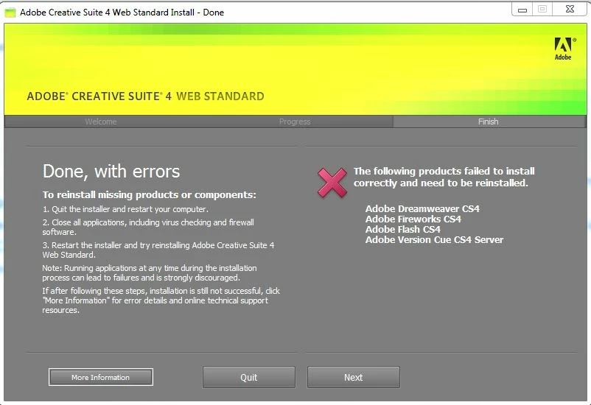Close the installer window

point(570,10)
